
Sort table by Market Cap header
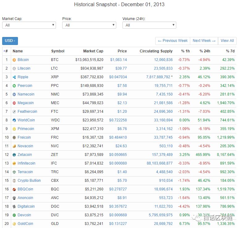click(x=93, y=51)
